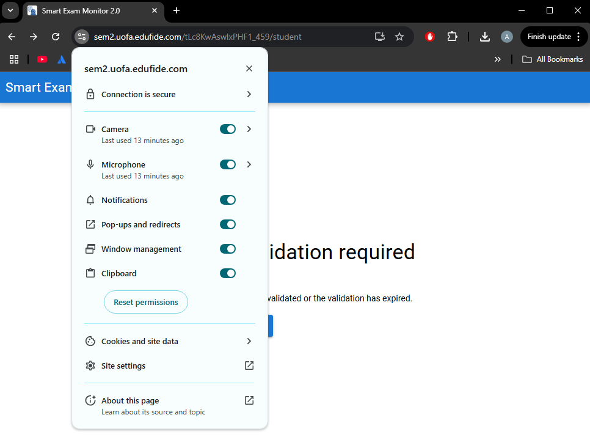Screen dimensions: 590x445
Task: Open the extensions puzzle-piece icon
Action: (x=453, y=37)
